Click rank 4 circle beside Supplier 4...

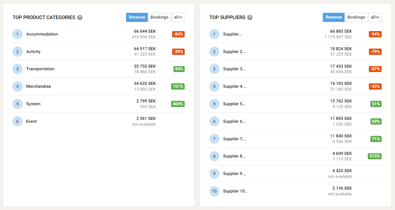pyautogui.click(x=214, y=86)
